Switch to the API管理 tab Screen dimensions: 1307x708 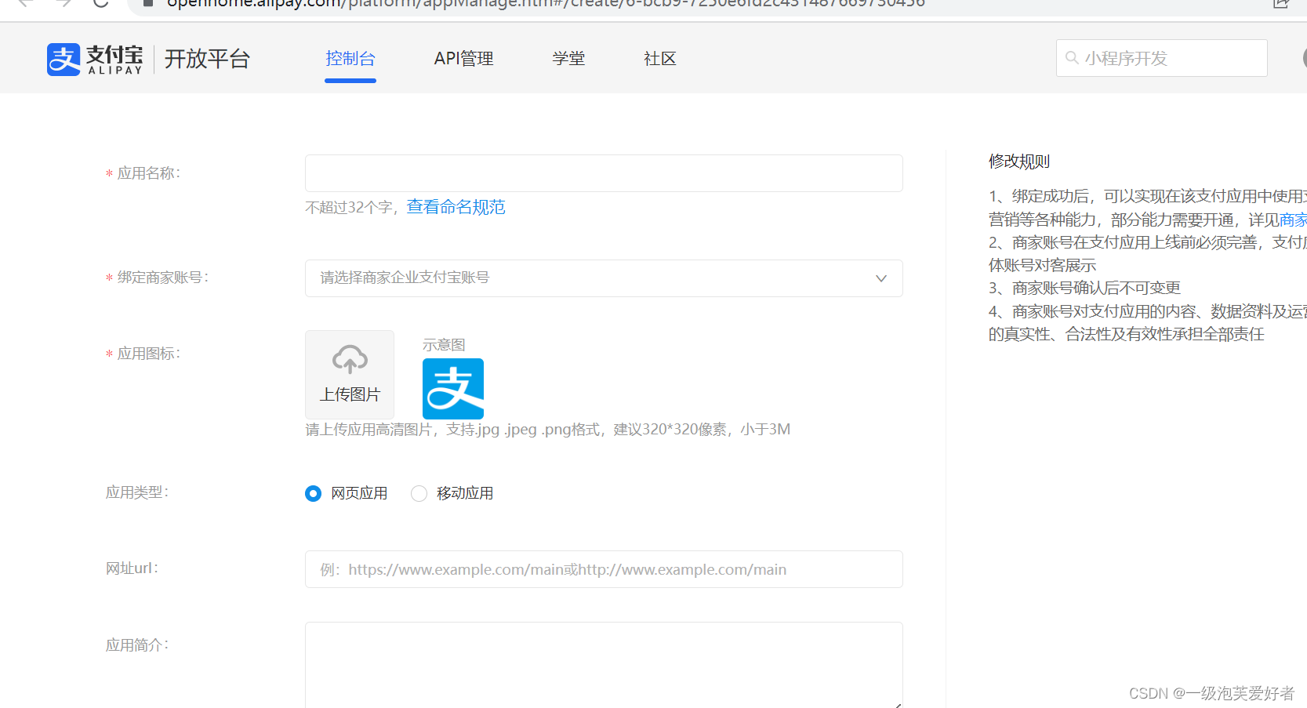click(463, 58)
